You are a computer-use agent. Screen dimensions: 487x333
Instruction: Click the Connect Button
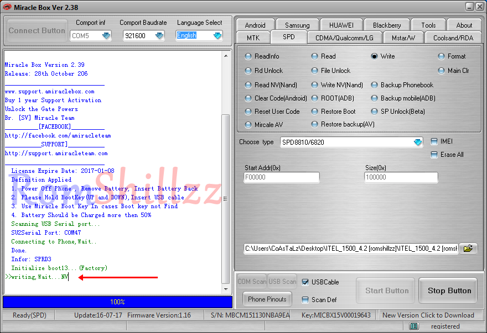tap(37, 30)
